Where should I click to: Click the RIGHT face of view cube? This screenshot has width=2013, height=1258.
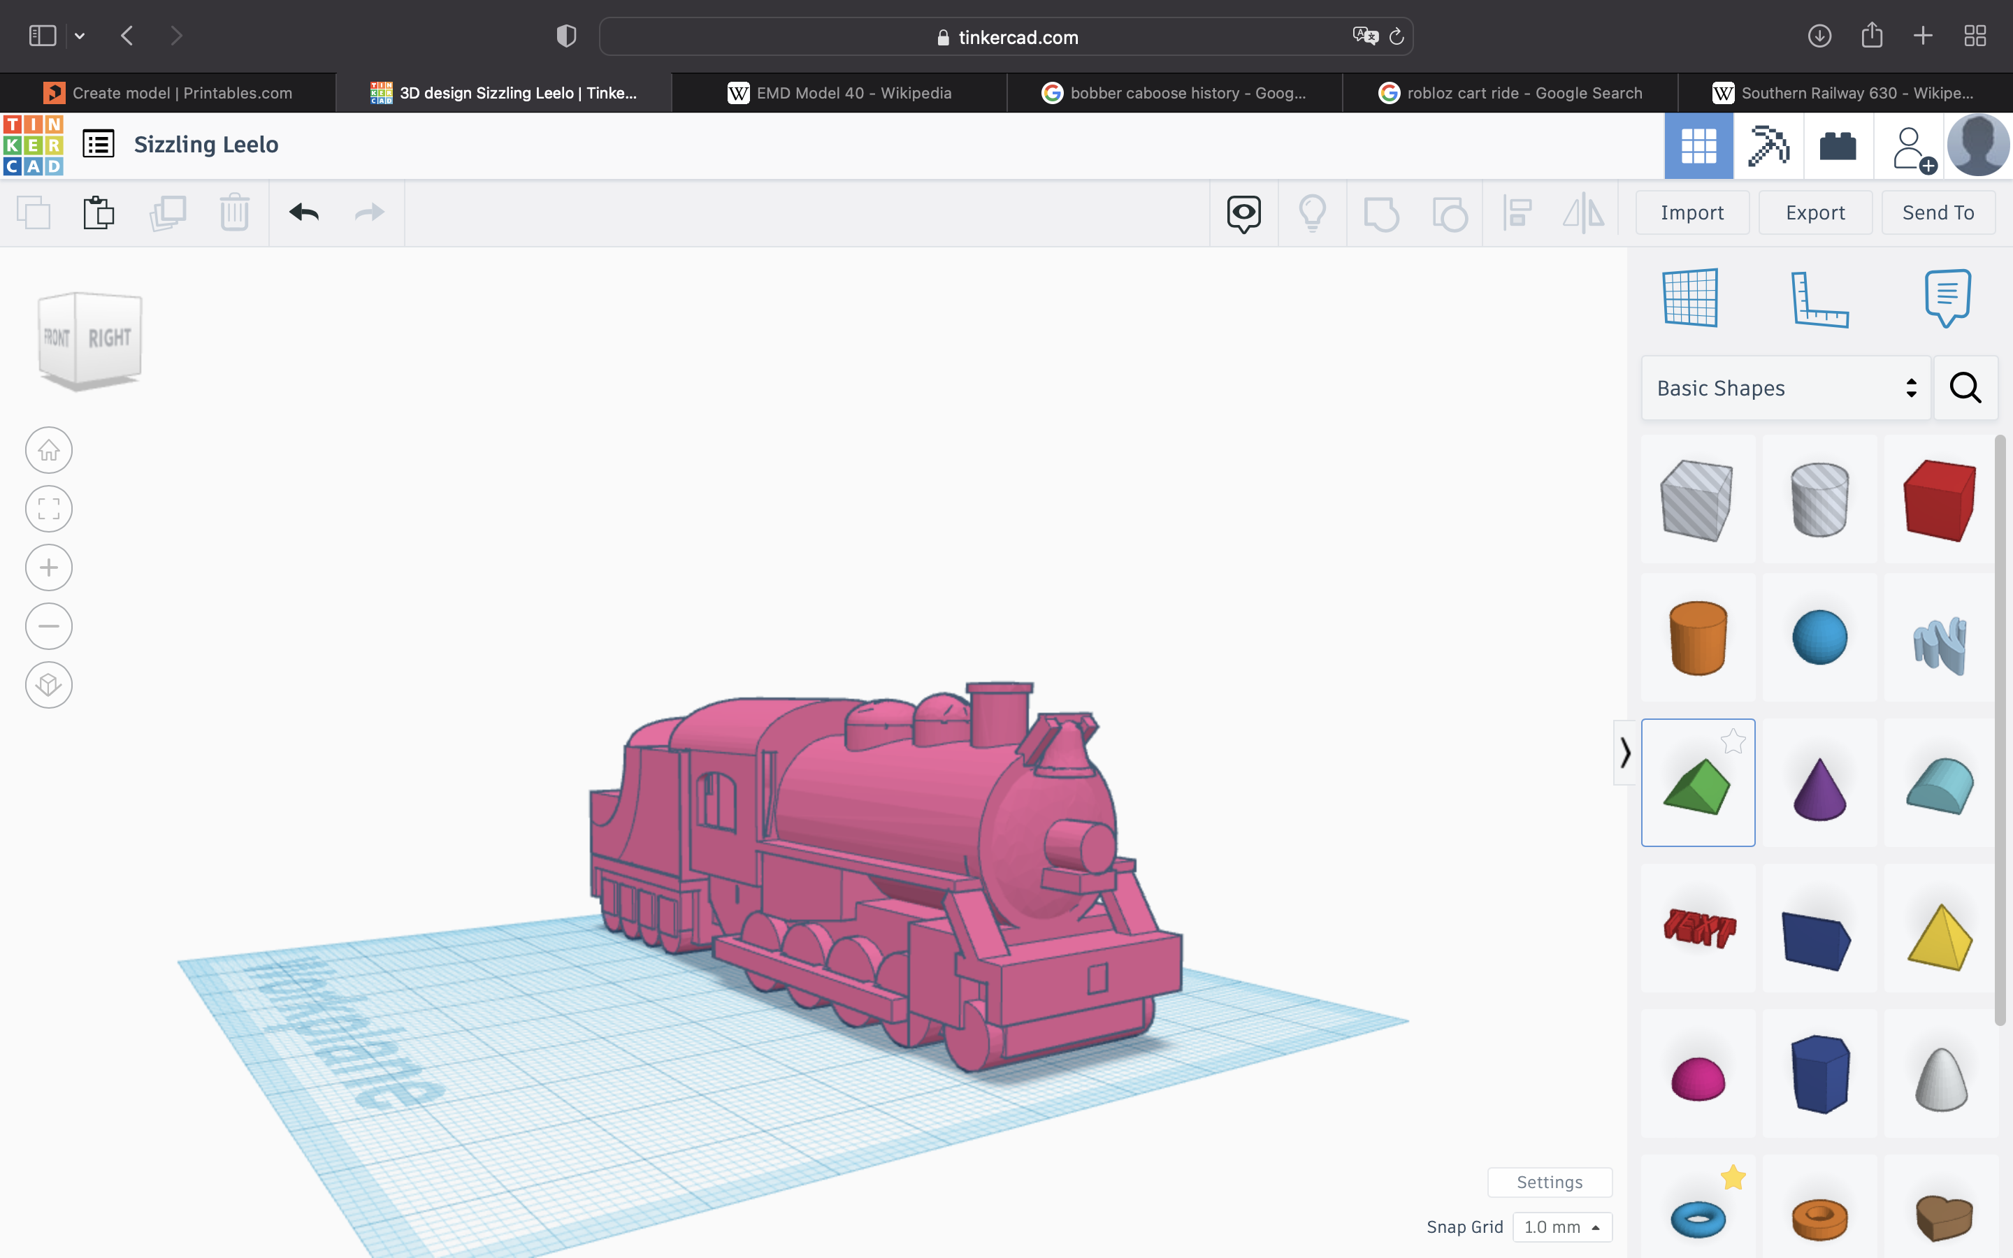tap(109, 339)
